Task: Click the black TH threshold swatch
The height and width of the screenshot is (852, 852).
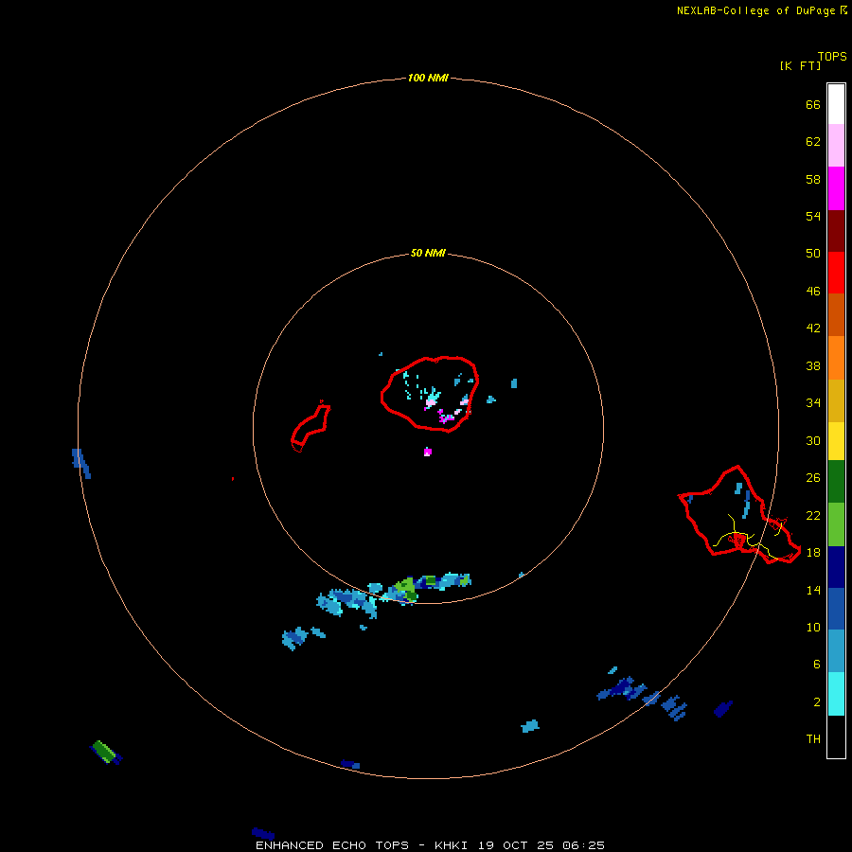Action: point(836,737)
